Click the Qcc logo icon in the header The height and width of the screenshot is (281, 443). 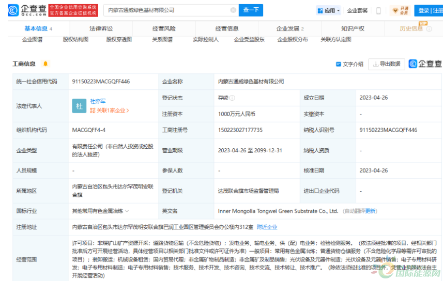tap(13, 10)
